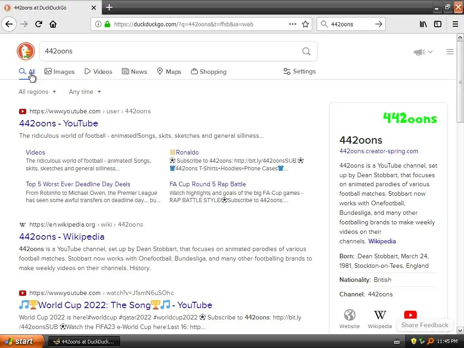
Task: Open the 442oons - YouTube result
Action: tap(58, 123)
